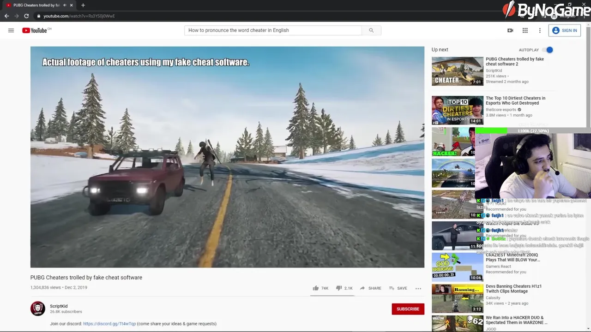The width and height of the screenshot is (591, 332).
Task: Click title 'We Ran Into a HACKER DUO'
Action: pos(516,320)
